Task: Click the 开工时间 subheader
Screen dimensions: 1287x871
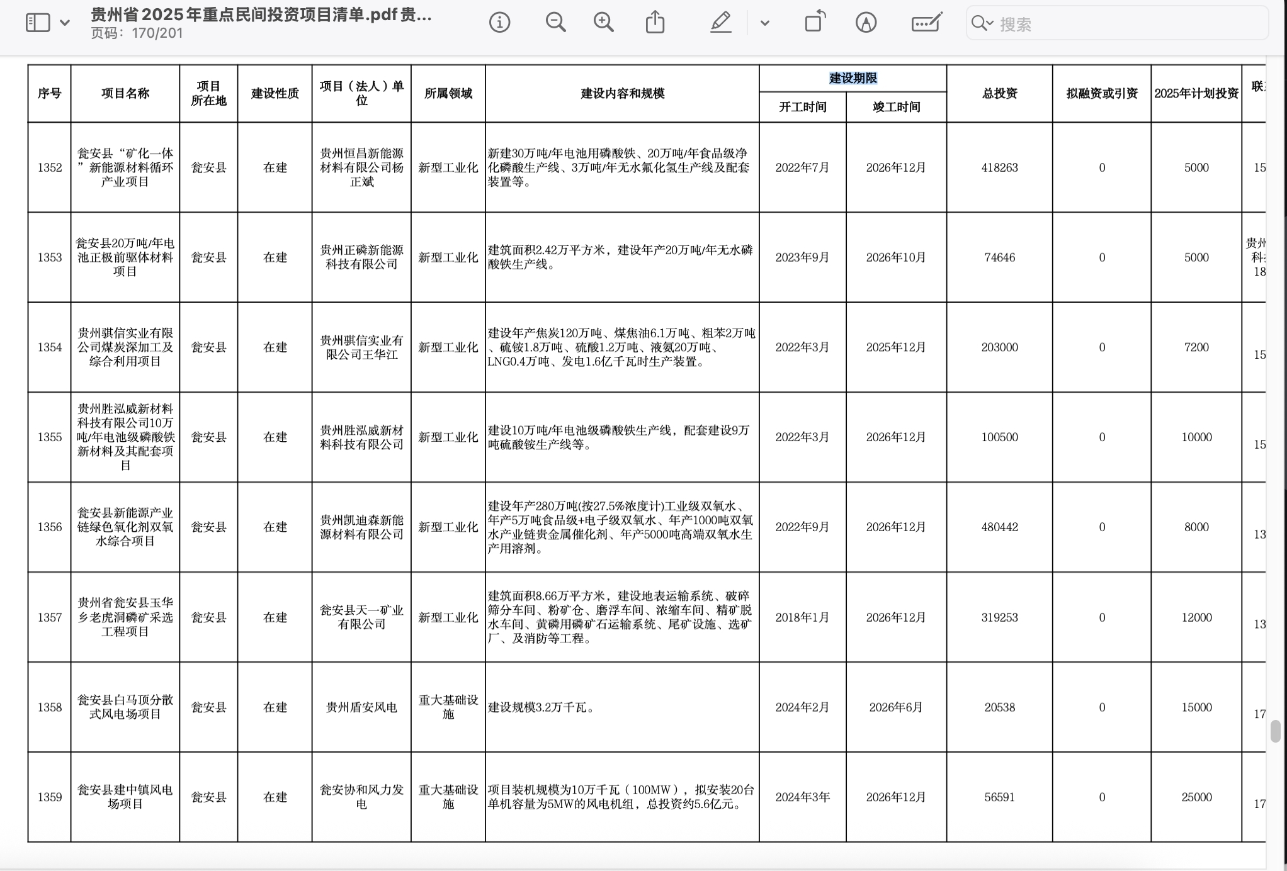Action: [x=802, y=107]
